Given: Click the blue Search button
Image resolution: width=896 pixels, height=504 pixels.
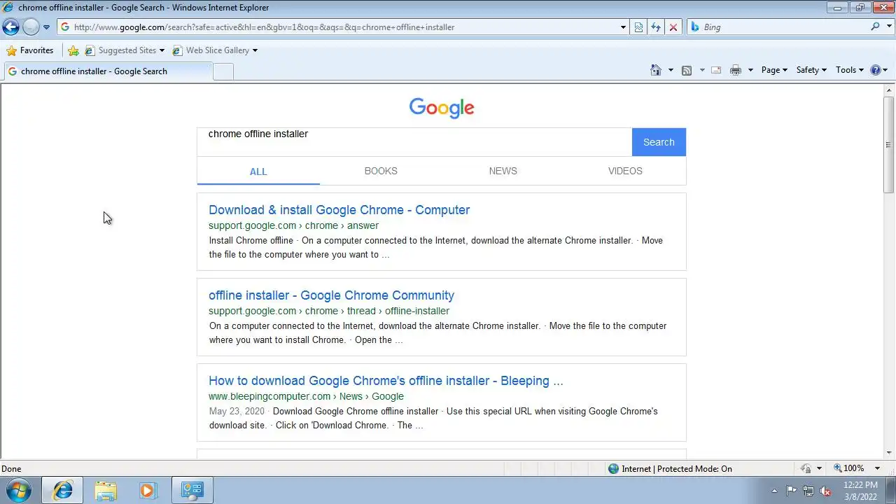Looking at the screenshot, I should pyautogui.click(x=659, y=142).
